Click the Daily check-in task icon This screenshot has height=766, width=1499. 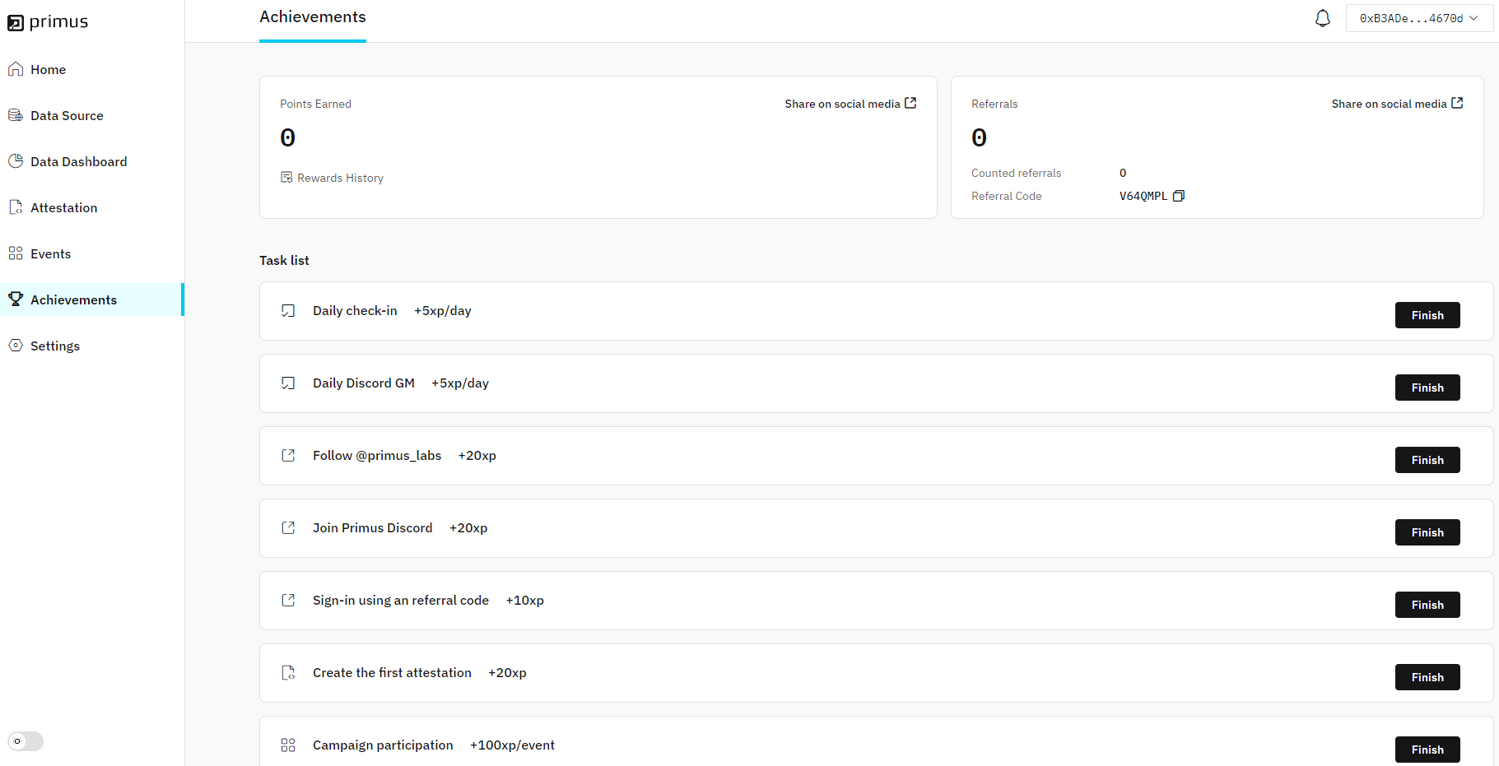coord(288,311)
